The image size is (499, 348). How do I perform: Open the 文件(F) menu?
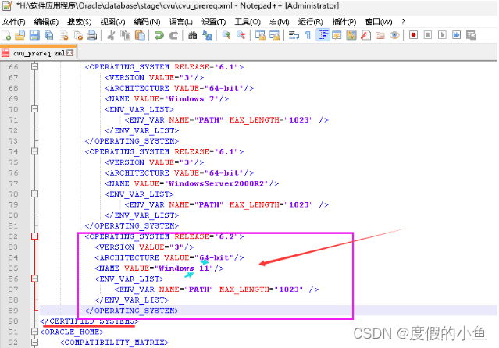point(14,22)
